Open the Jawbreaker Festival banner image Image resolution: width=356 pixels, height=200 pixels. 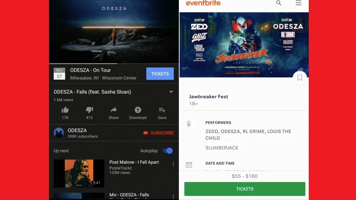click(x=244, y=45)
